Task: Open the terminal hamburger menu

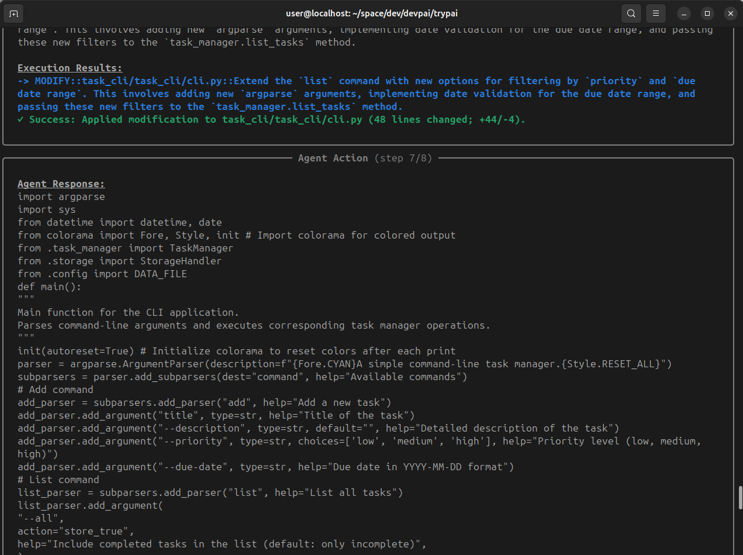Action: (x=656, y=13)
